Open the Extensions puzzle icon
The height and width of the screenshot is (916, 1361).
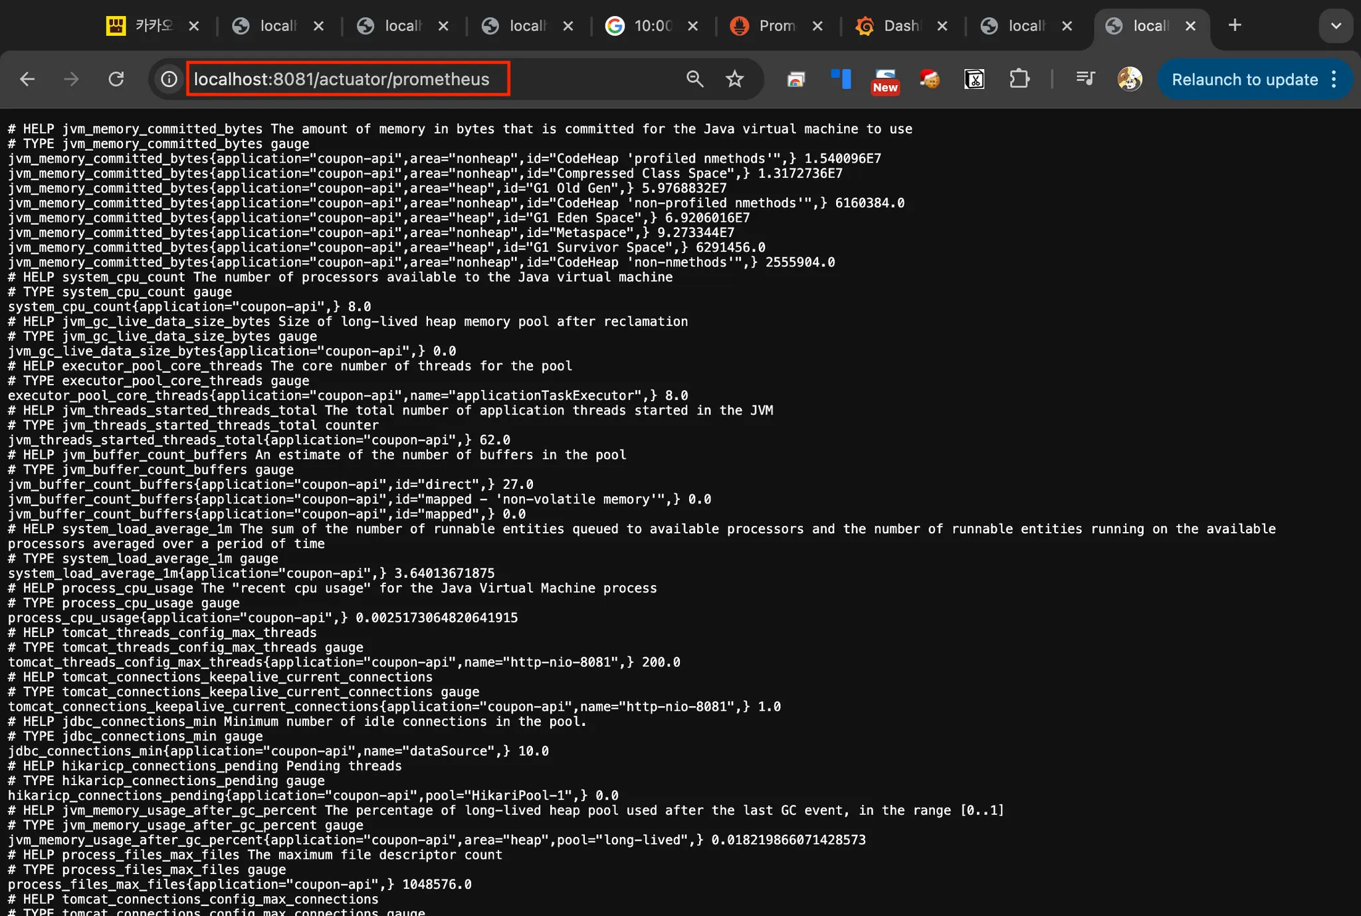[1019, 79]
